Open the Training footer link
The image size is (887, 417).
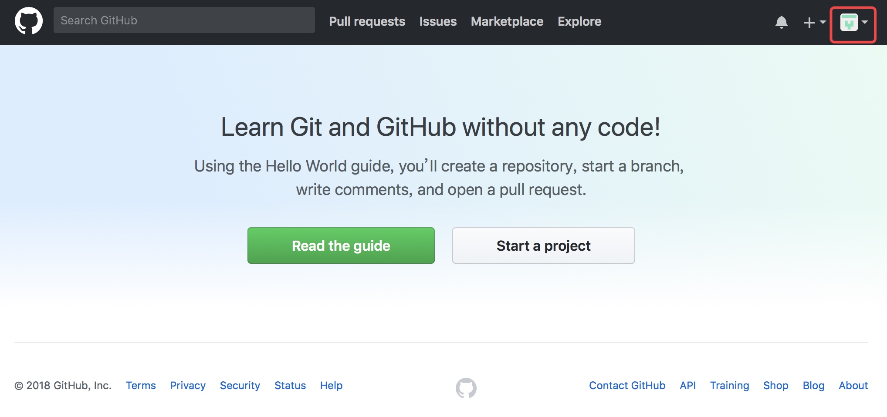click(x=730, y=385)
